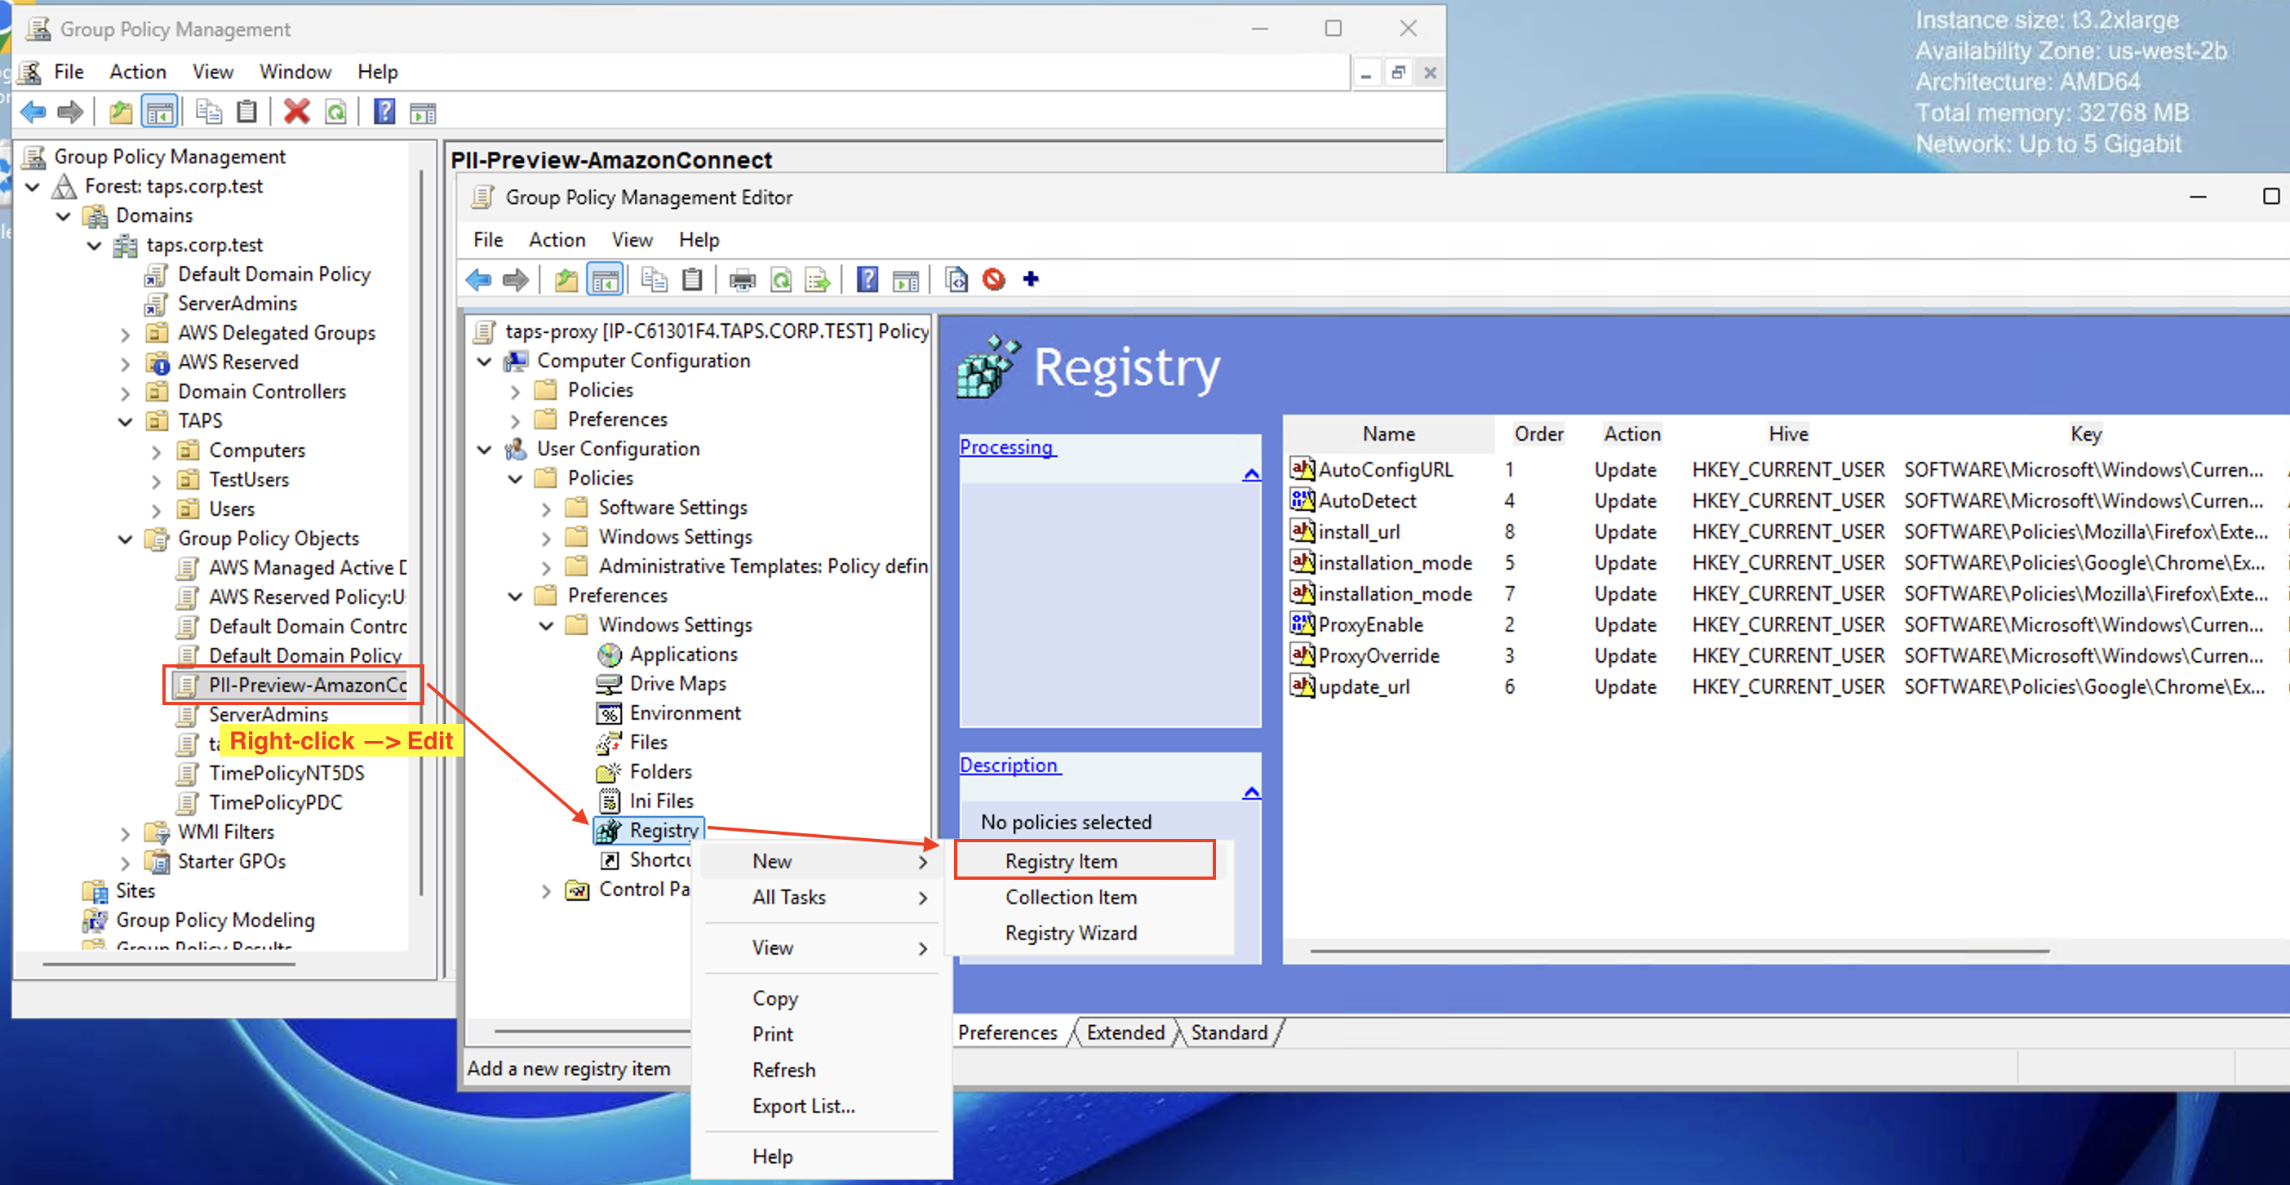
Task: Click Help question mark icon in Editor toolbar
Action: point(867,280)
